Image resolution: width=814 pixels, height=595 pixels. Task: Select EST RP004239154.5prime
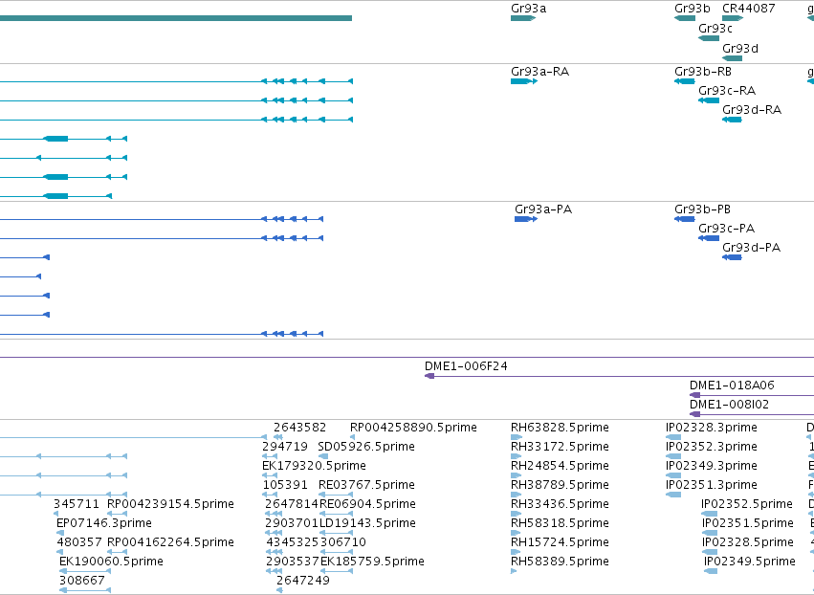[117, 514]
